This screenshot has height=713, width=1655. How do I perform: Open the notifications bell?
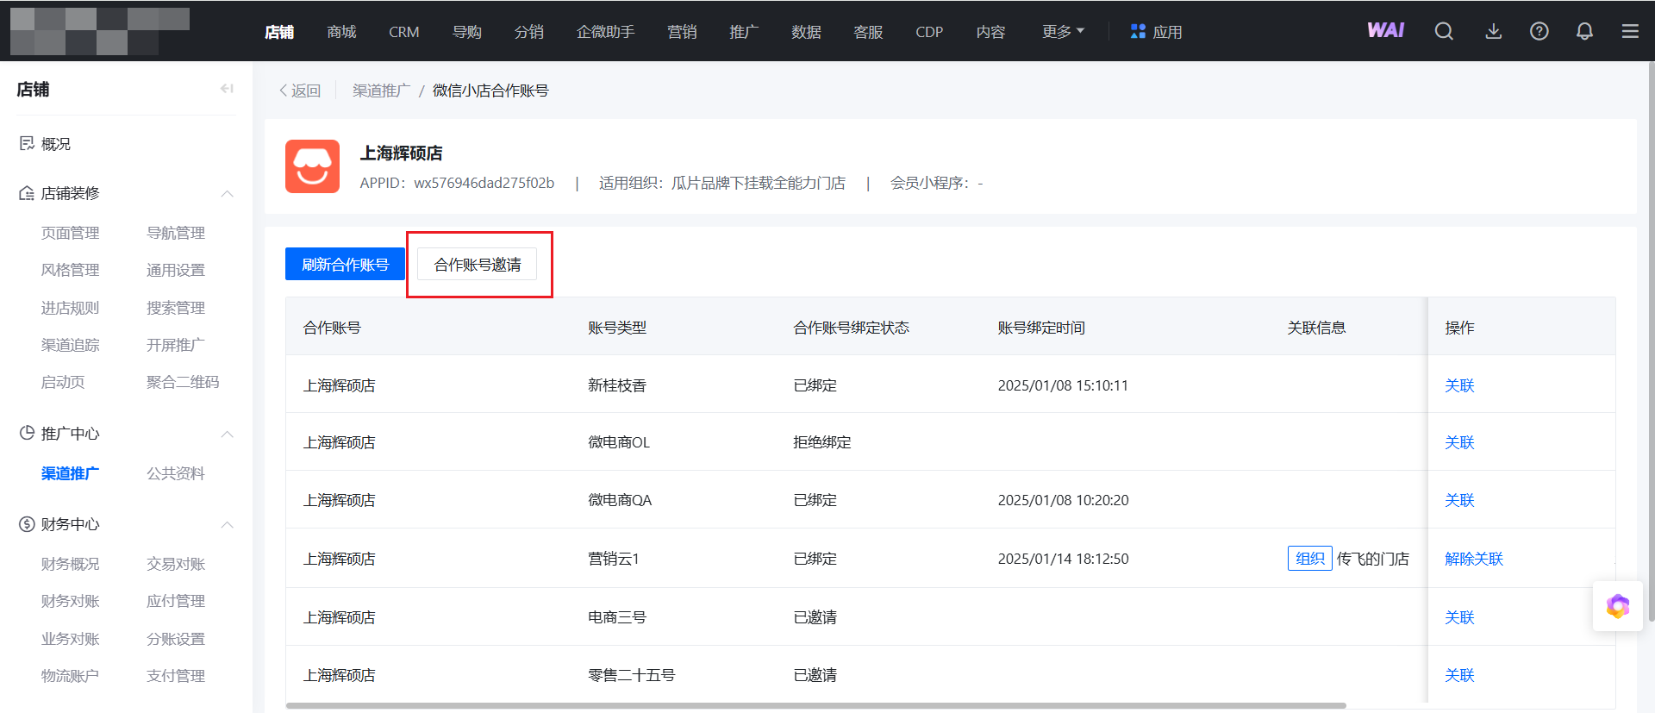point(1584,32)
